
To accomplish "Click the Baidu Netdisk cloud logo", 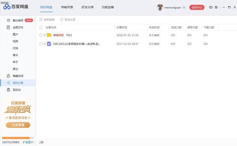I will pyautogui.click(x=7, y=7).
